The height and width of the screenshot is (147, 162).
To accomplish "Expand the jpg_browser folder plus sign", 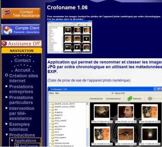I will (x=50, y=126).
